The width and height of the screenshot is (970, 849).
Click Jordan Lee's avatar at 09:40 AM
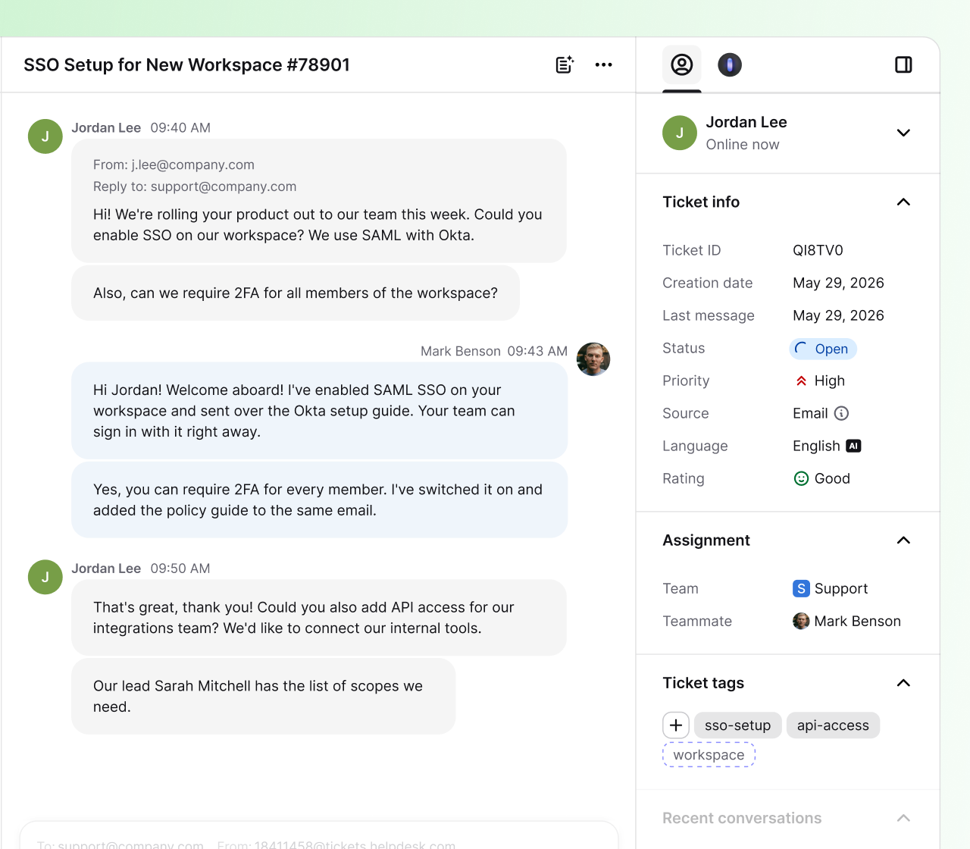click(x=45, y=136)
